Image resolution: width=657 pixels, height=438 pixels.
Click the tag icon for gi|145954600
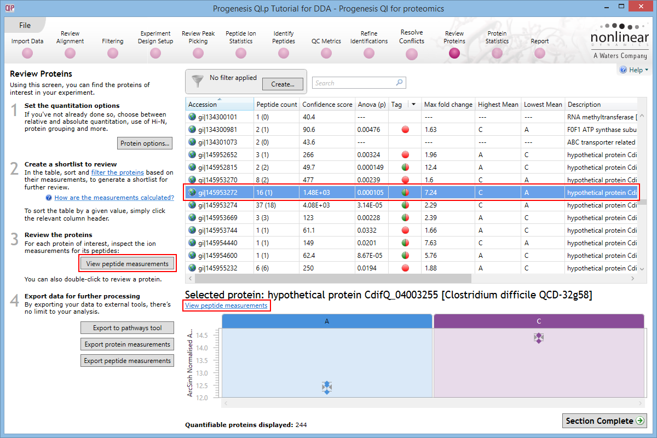(x=405, y=256)
